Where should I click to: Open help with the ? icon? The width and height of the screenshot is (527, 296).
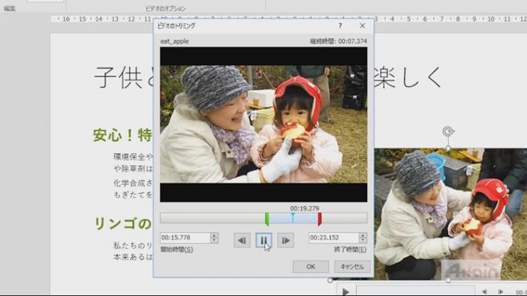coord(340,26)
